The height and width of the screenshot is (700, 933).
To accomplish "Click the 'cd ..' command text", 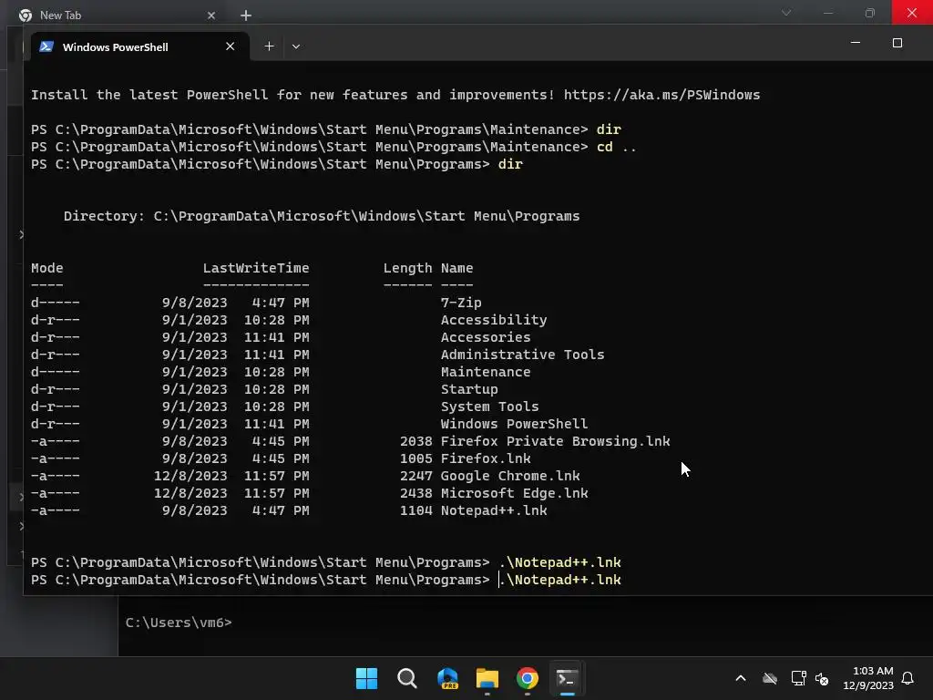I will coord(617,147).
